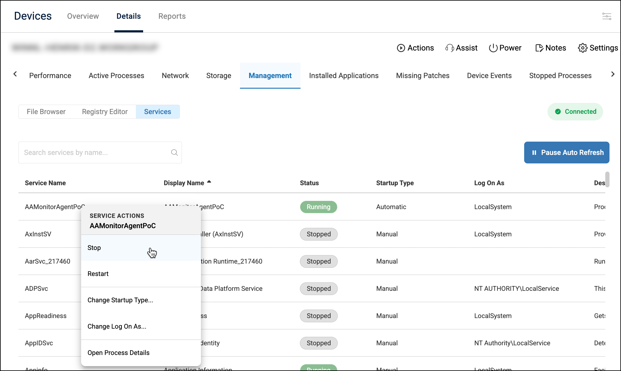The height and width of the screenshot is (371, 621).
Task: Click the pause icon in Pause Auto Refresh
Action: 534,153
